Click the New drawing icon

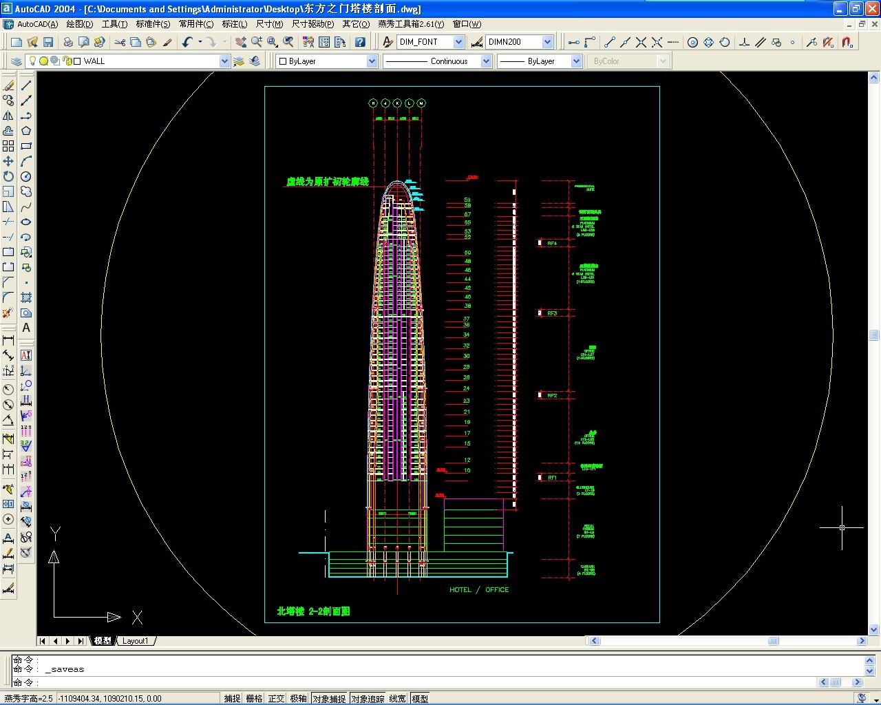(x=17, y=42)
